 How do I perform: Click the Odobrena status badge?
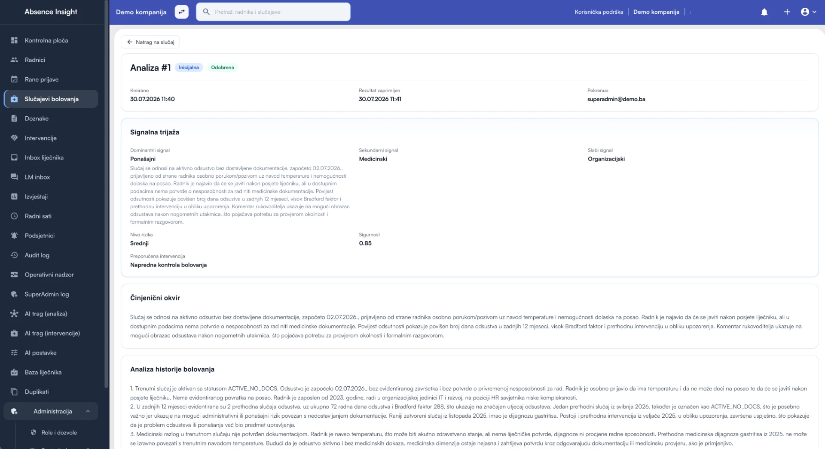[x=223, y=67]
